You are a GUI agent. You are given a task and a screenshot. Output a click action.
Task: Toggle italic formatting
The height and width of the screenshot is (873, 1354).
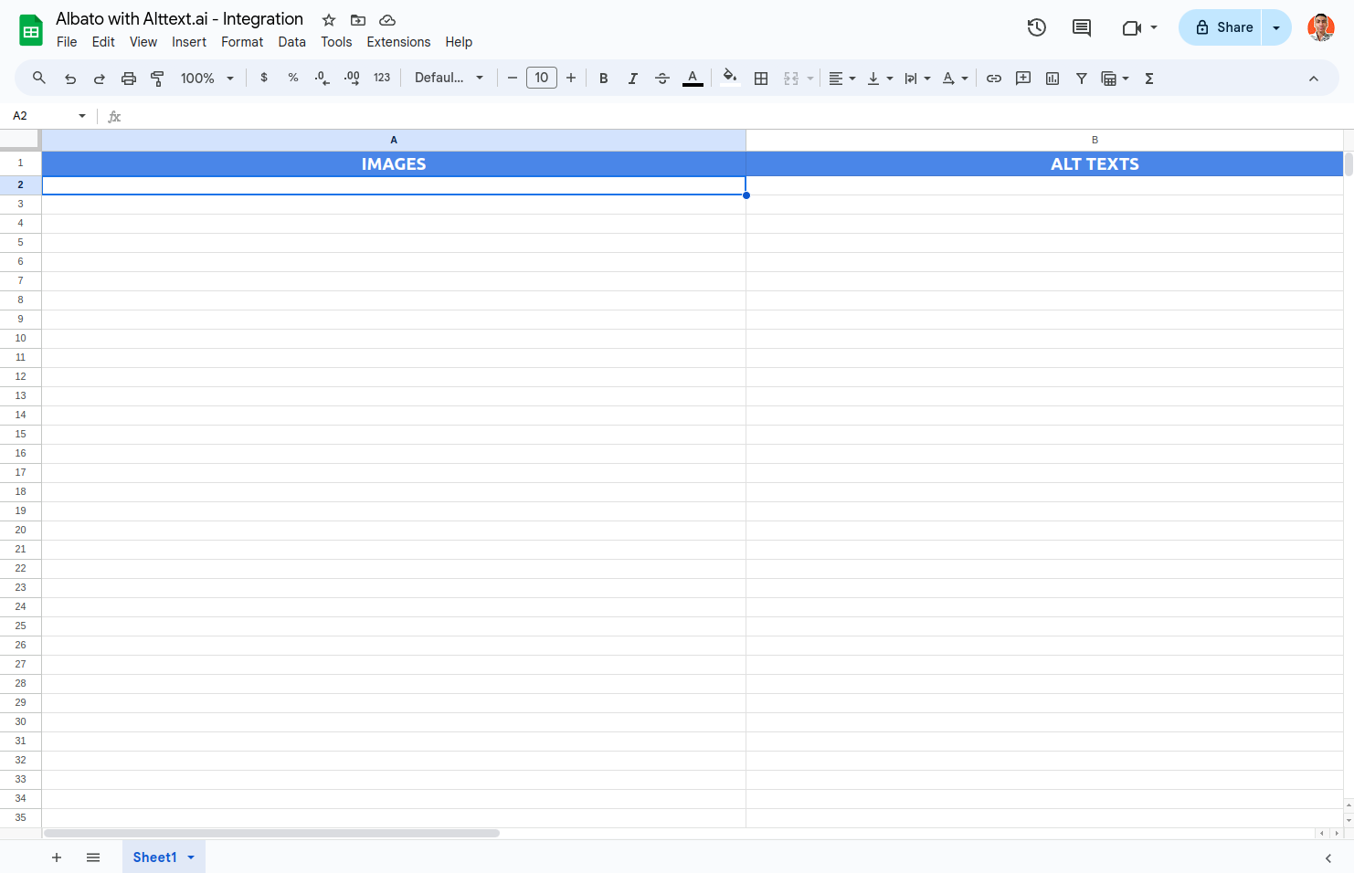coord(633,79)
